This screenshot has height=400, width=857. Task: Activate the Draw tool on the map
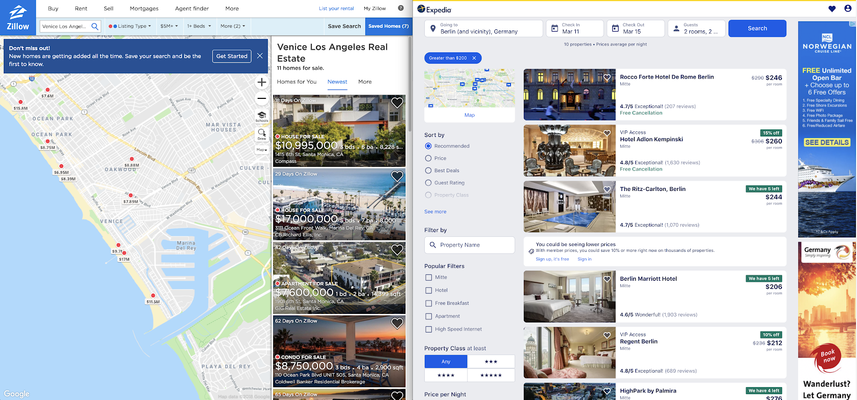(261, 134)
